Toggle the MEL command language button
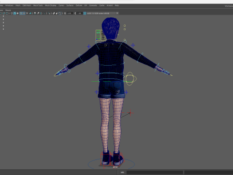 pyautogui.click(x=122, y=172)
